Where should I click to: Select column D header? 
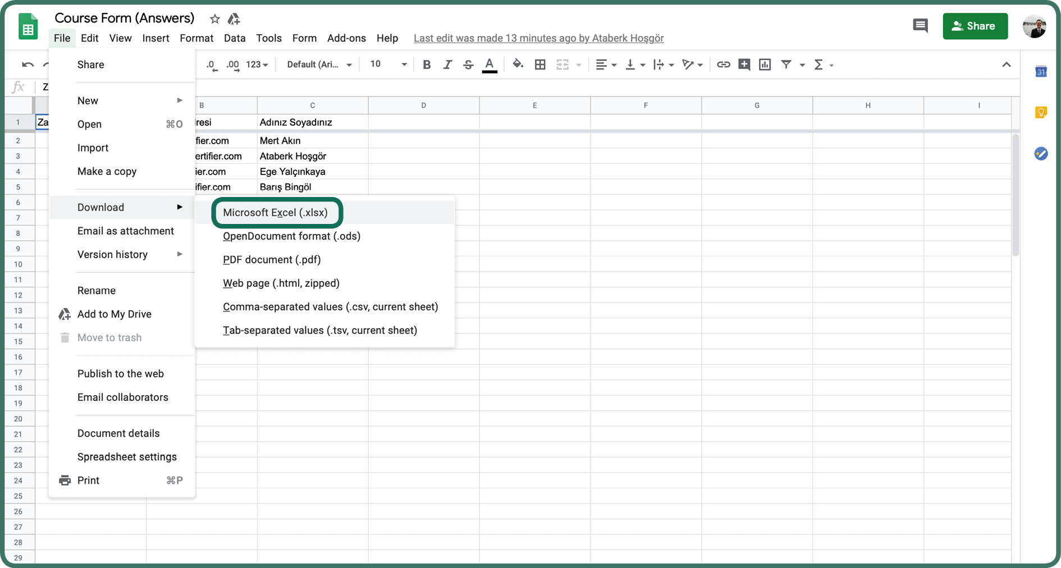[424, 106]
